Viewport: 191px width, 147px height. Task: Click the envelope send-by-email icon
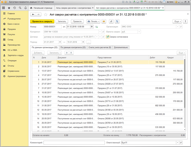[104, 21]
